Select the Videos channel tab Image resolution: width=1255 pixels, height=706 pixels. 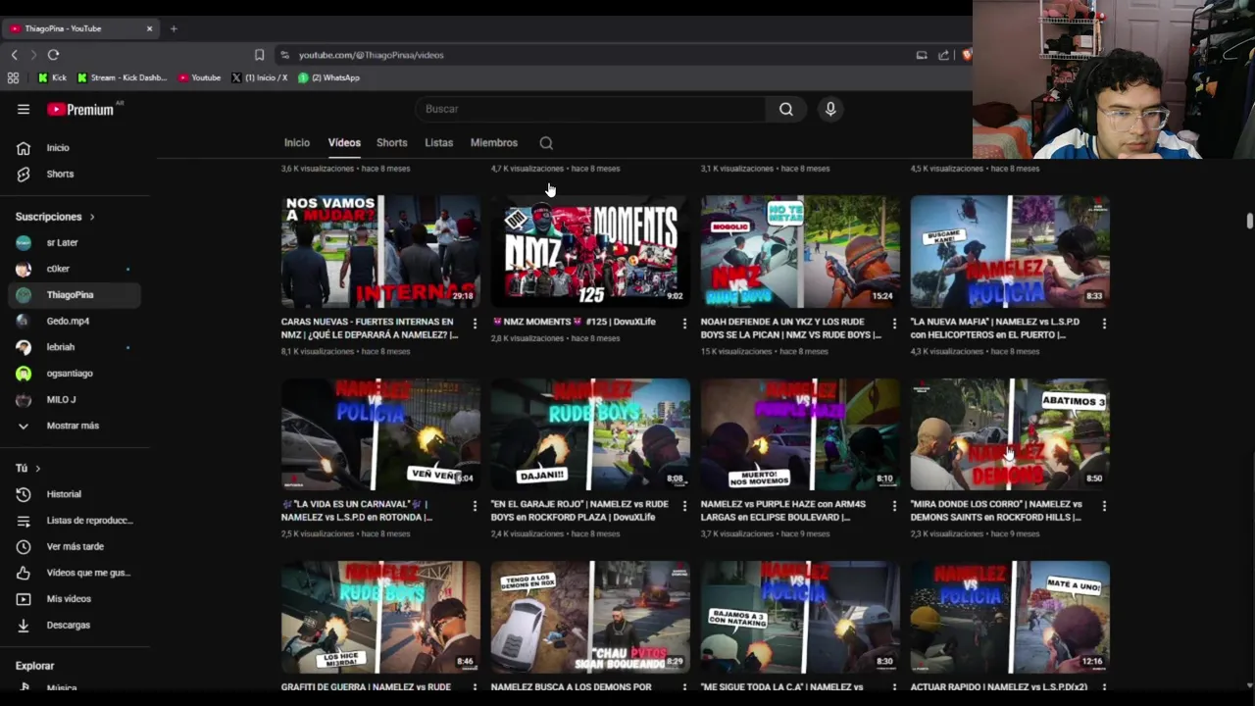click(x=344, y=143)
